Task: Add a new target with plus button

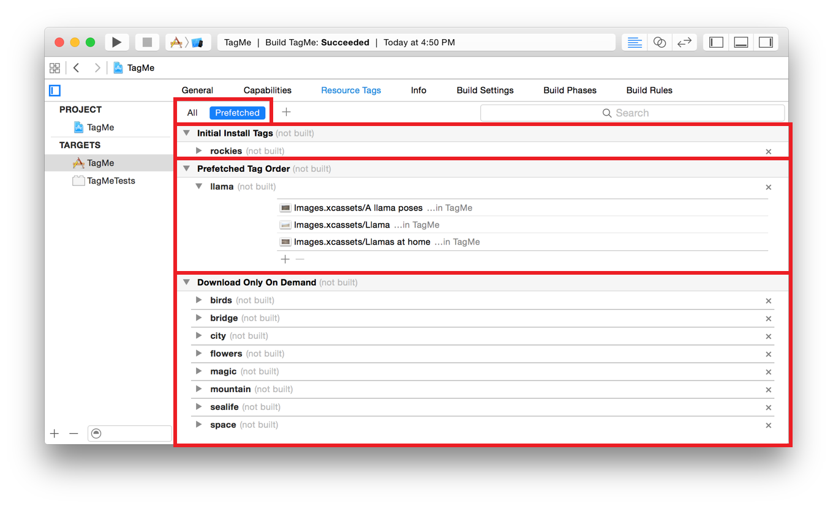Action: 55,433
